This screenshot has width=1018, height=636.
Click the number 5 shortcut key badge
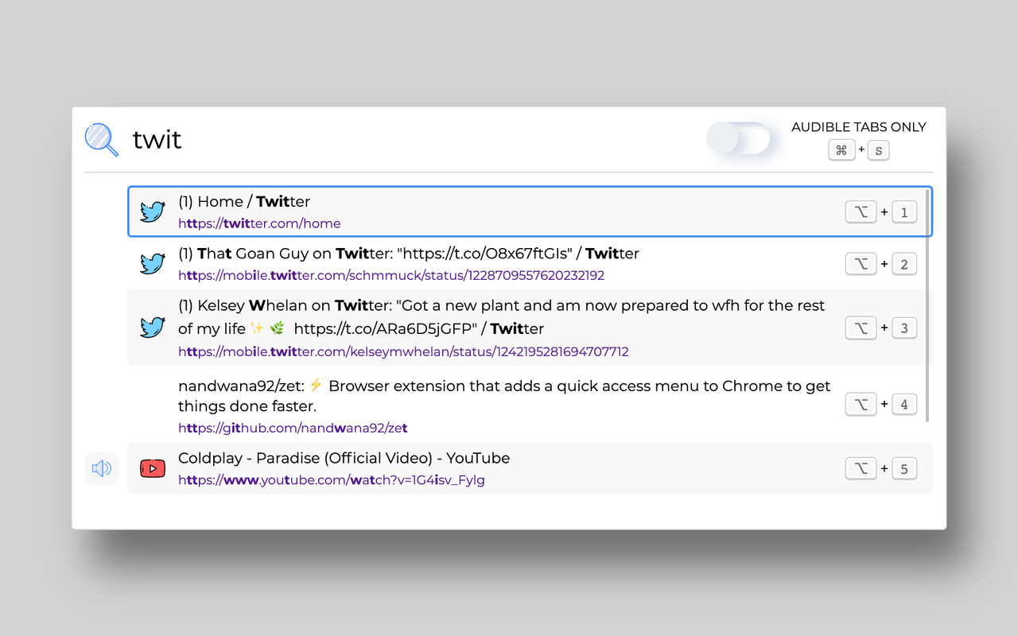pyautogui.click(x=904, y=468)
